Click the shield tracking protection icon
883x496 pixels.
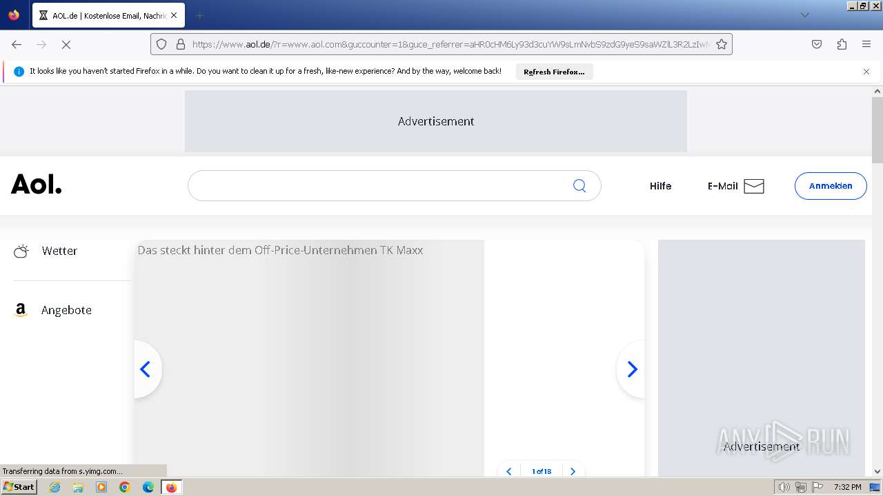[x=161, y=44]
